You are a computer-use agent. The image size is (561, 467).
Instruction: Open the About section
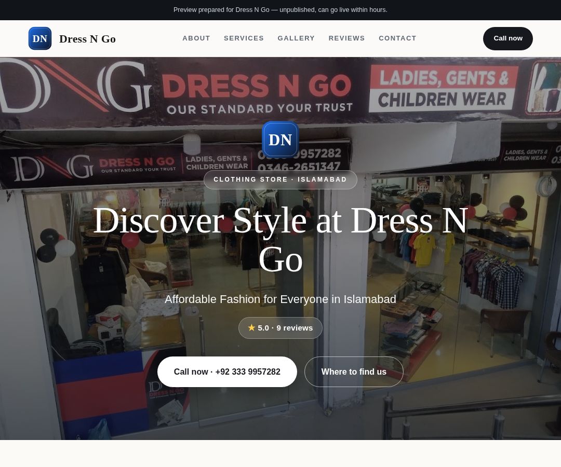pyautogui.click(x=196, y=38)
